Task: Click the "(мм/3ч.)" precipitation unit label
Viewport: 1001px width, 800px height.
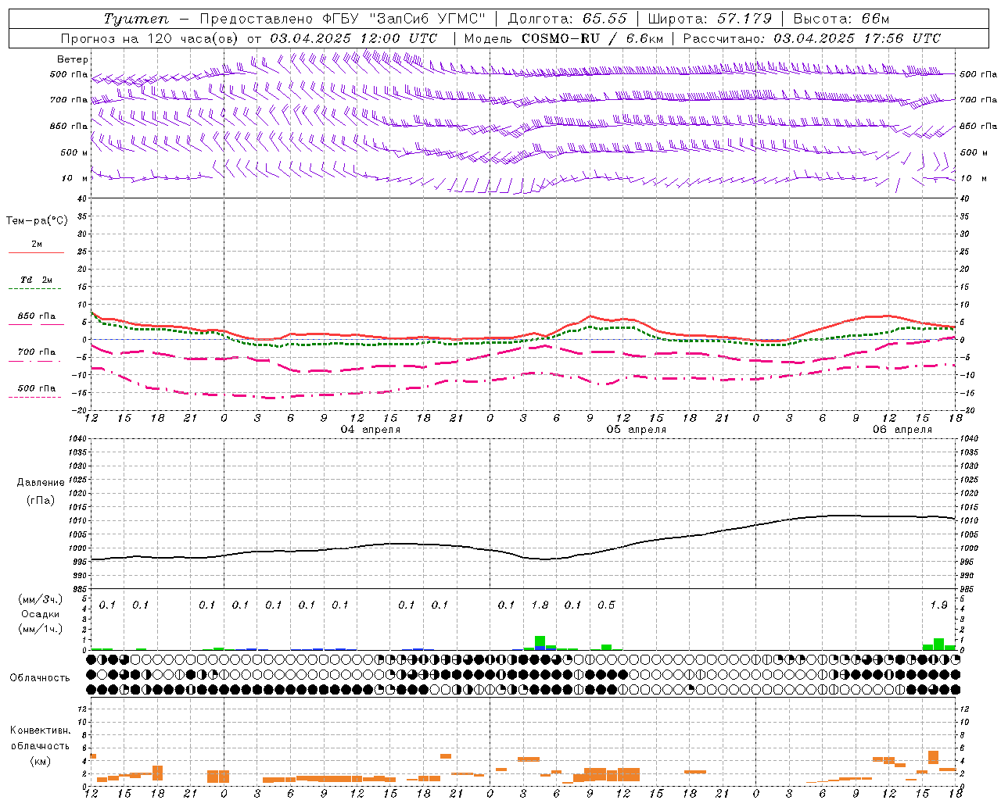Action: pos(41,599)
